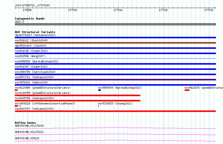223x144 pixels.
Task: Click the small red nsv4522676 bar
Action: click(187, 90)
